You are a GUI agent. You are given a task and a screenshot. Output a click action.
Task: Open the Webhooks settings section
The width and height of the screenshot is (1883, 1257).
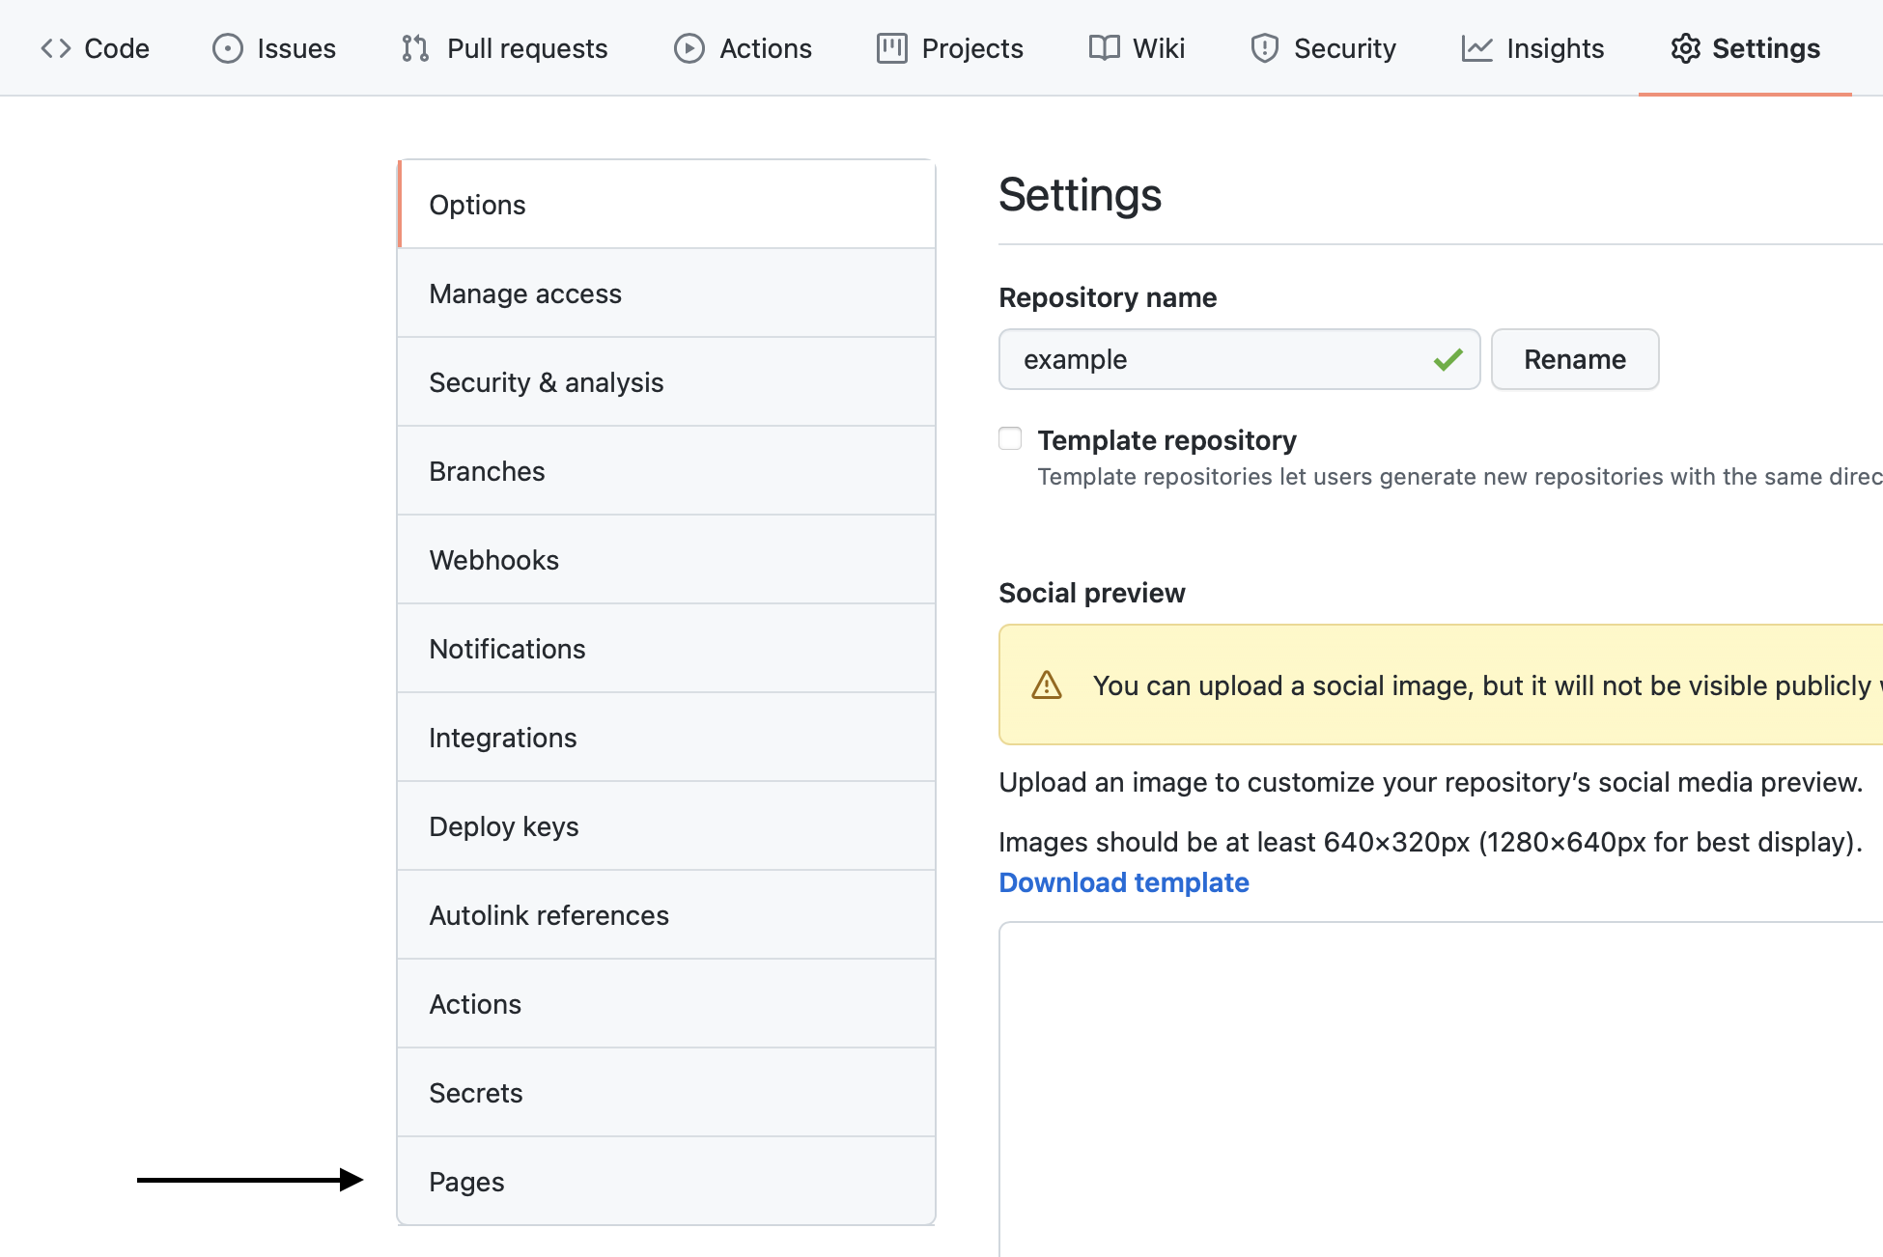coord(492,560)
